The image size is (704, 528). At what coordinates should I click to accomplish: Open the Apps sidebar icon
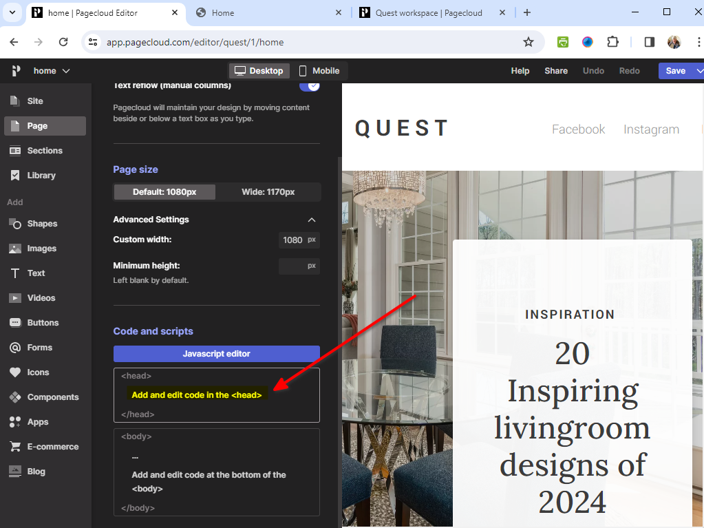coord(15,422)
